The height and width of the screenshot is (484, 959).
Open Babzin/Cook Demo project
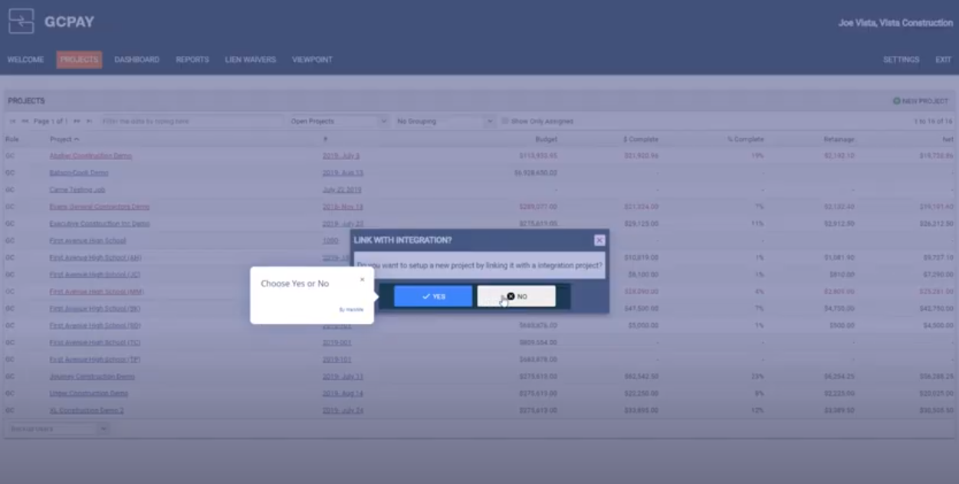coord(79,173)
